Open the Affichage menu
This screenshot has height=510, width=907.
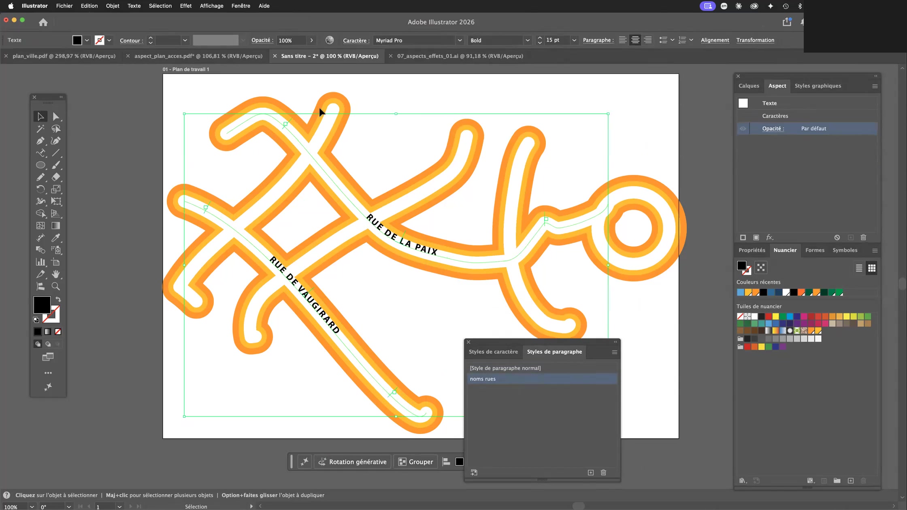(211, 6)
